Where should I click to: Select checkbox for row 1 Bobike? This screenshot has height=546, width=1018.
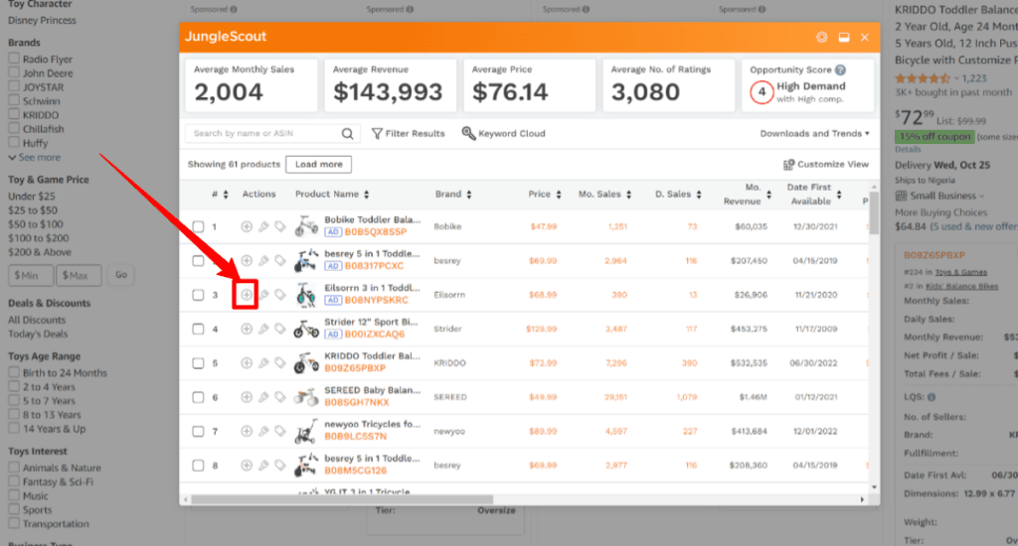point(198,226)
